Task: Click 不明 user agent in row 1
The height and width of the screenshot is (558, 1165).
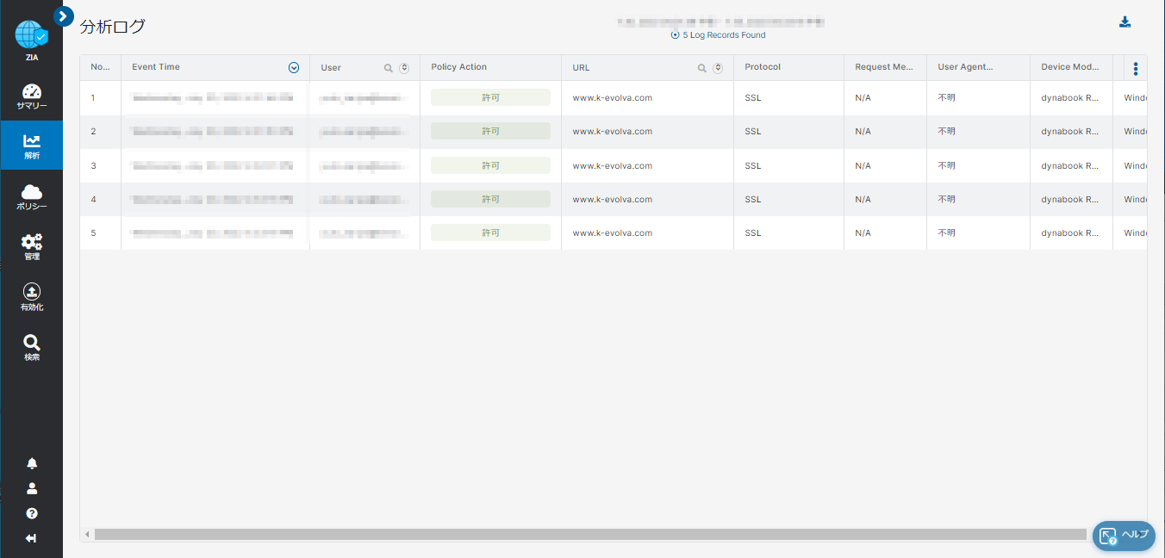Action: (x=946, y=97)
